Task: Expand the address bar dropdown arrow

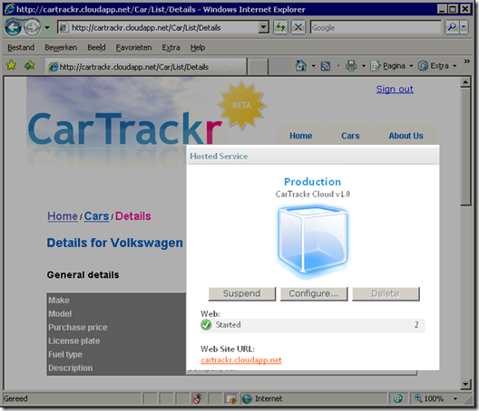Action: pos(263,27)
